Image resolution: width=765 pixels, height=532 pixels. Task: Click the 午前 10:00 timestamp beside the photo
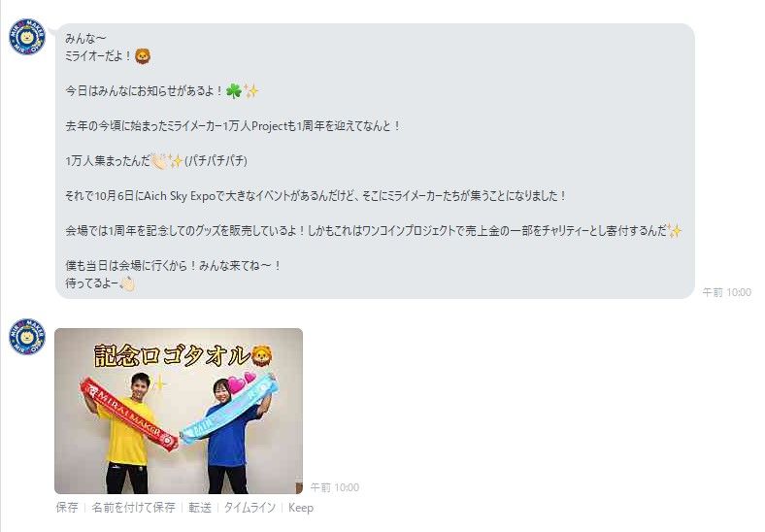coord(335,487)
